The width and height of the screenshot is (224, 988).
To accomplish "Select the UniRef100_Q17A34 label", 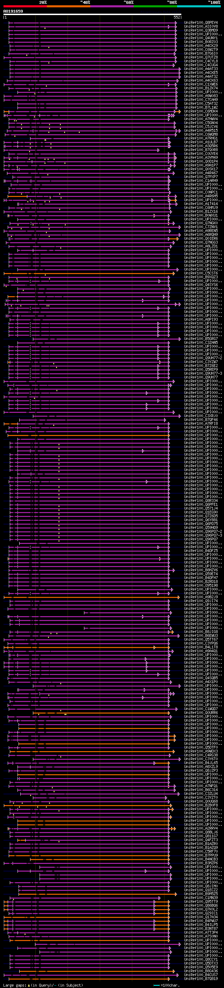I will click(201, 918).
